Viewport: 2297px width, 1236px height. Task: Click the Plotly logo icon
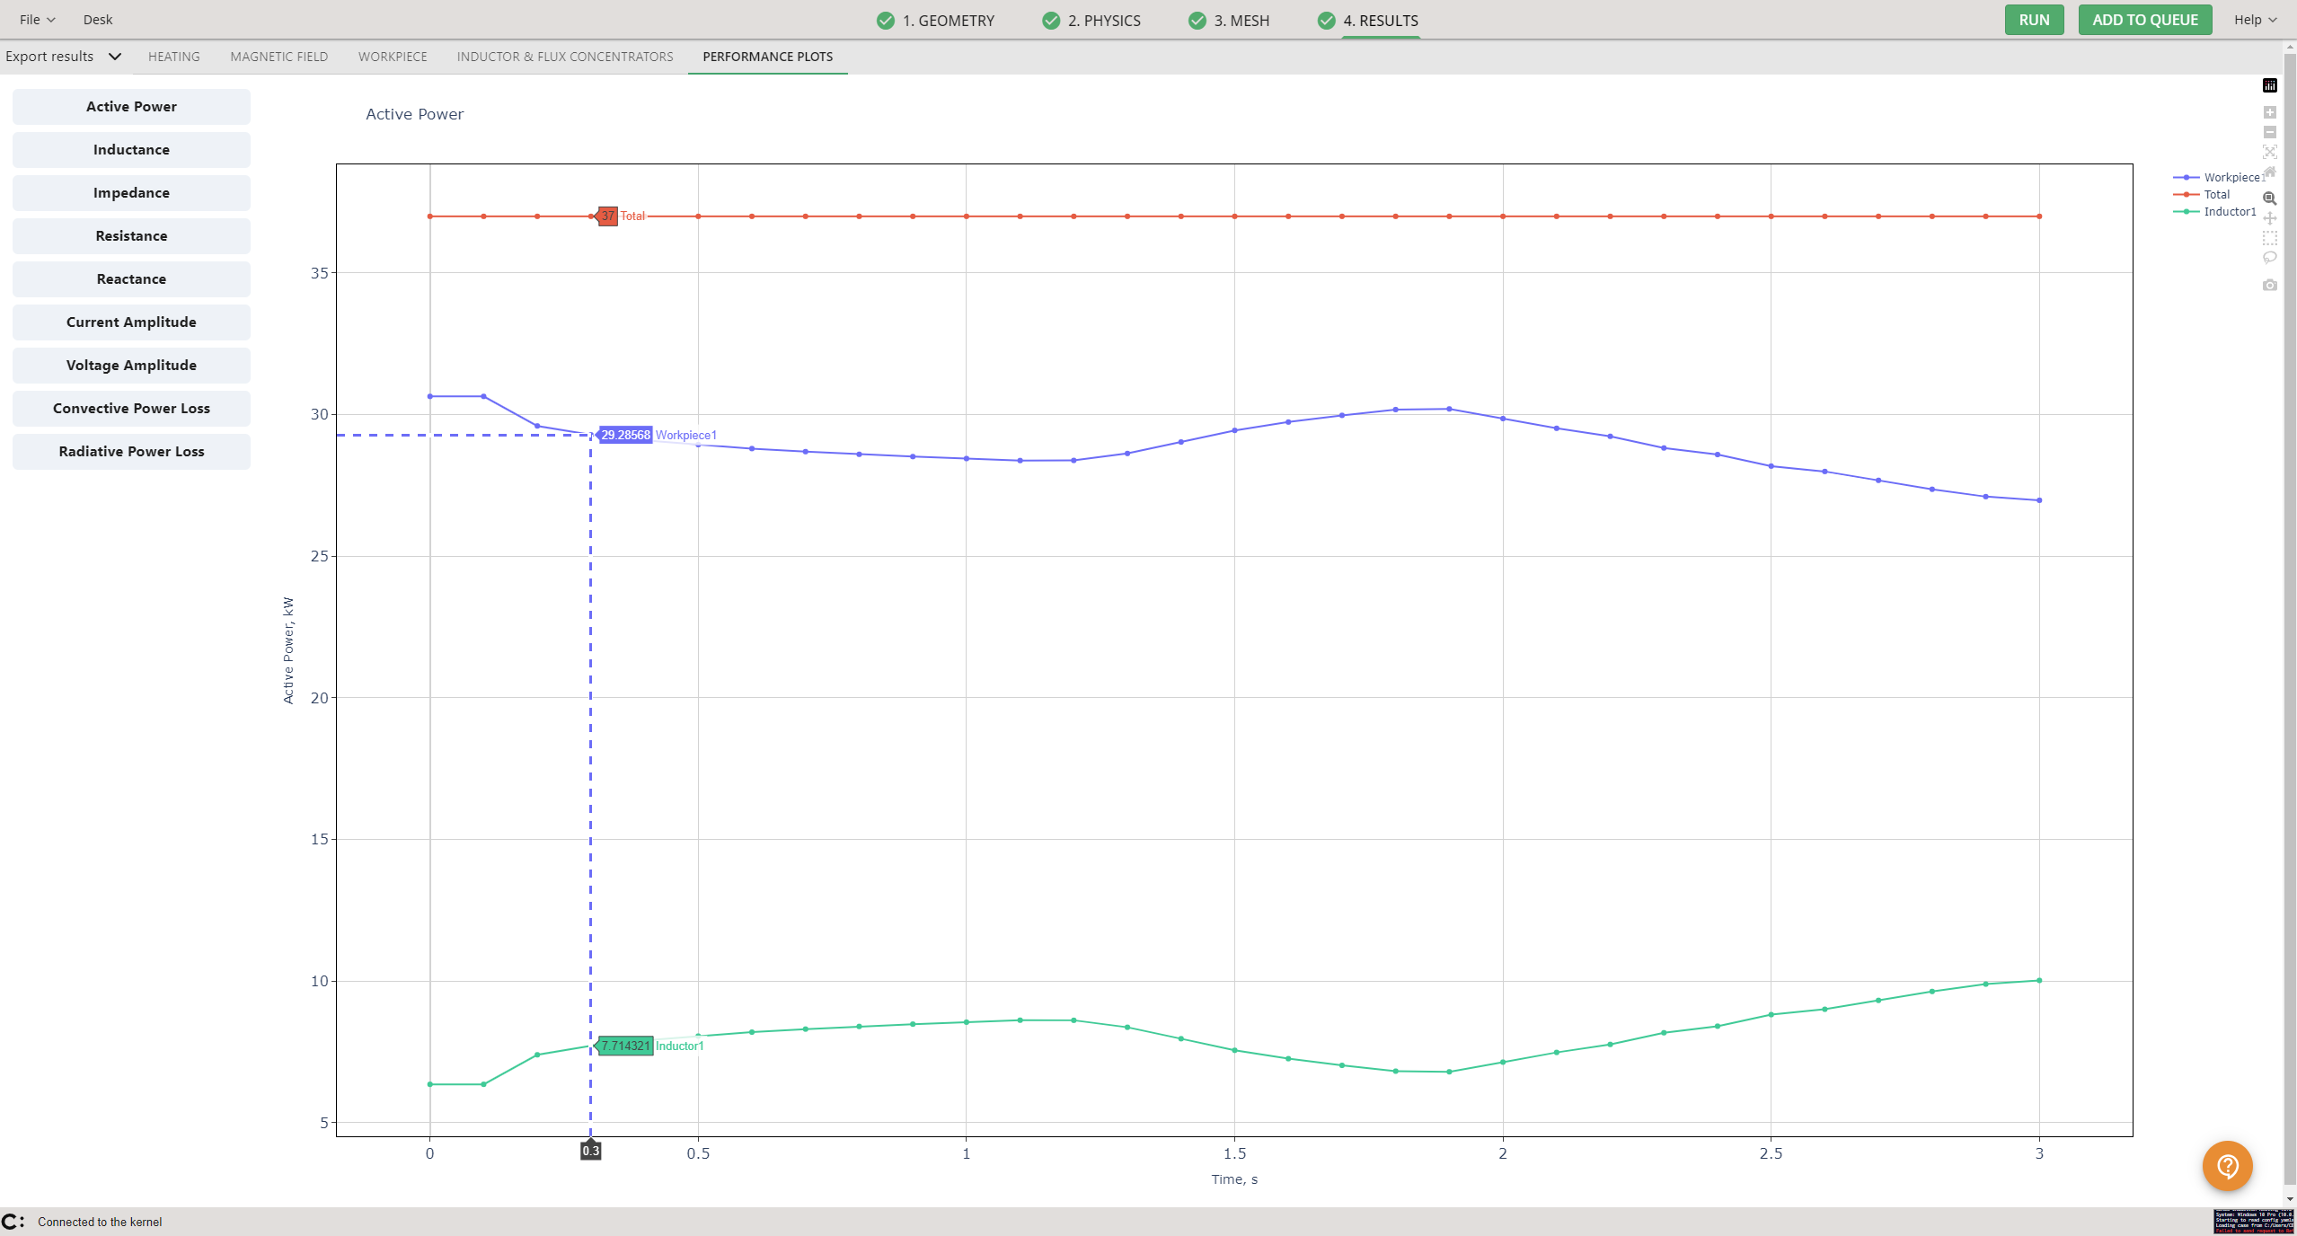tap(2269, 85)
